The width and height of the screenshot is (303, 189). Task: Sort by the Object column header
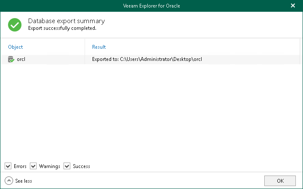tap(16, 47)
